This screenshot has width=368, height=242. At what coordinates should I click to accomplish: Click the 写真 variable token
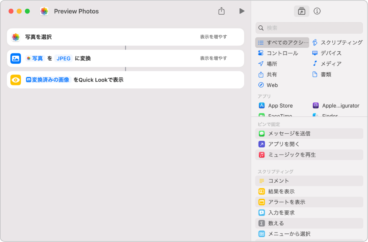tap(35, 59)
